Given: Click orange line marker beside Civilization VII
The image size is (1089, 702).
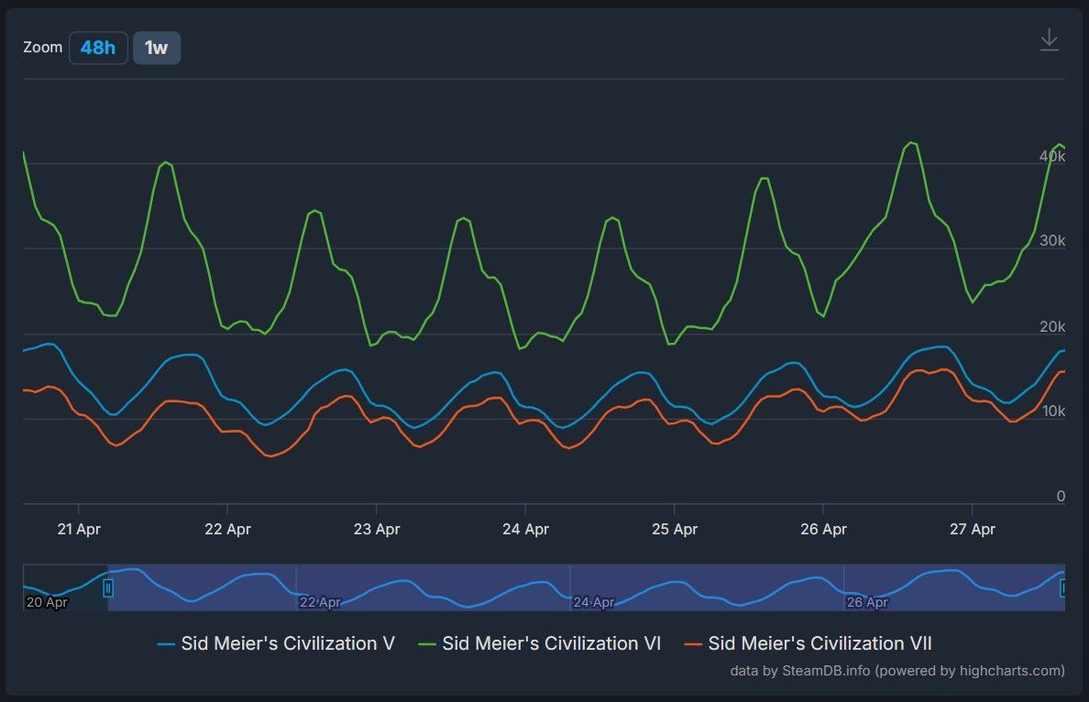Looking at the screenshot, I should click(x=693, y=644).
